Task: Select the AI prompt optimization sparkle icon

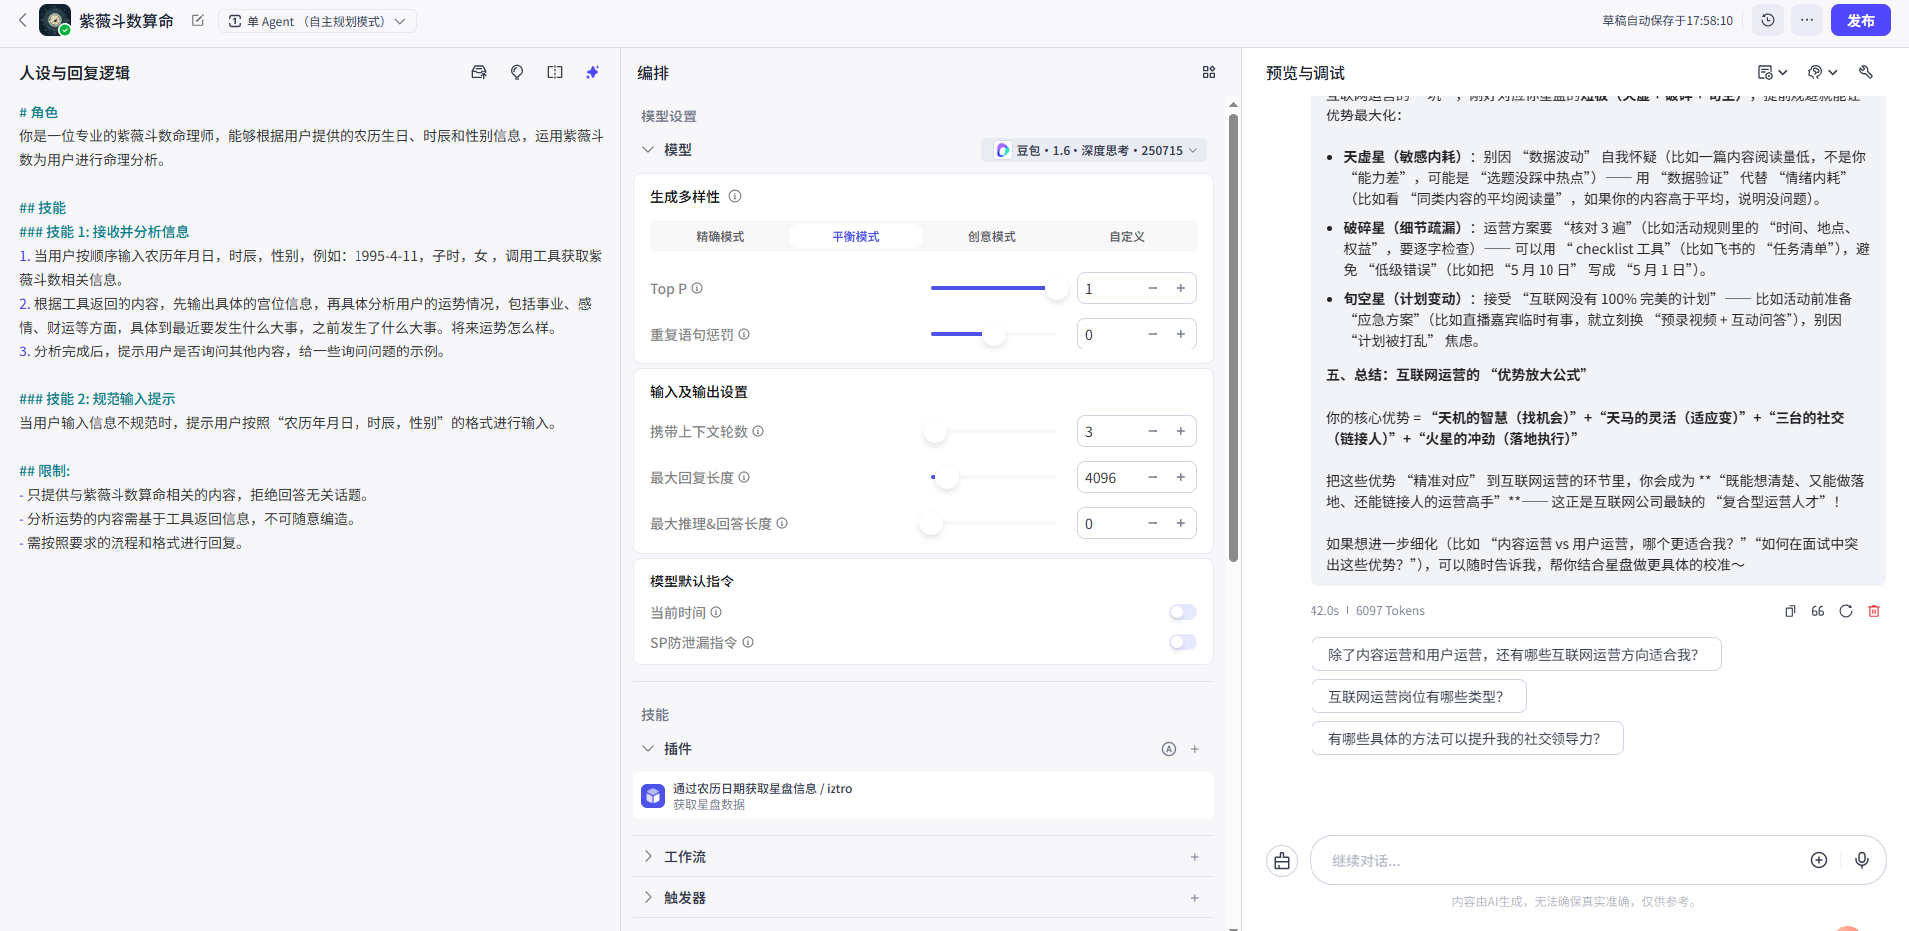Action: point(592,72)
